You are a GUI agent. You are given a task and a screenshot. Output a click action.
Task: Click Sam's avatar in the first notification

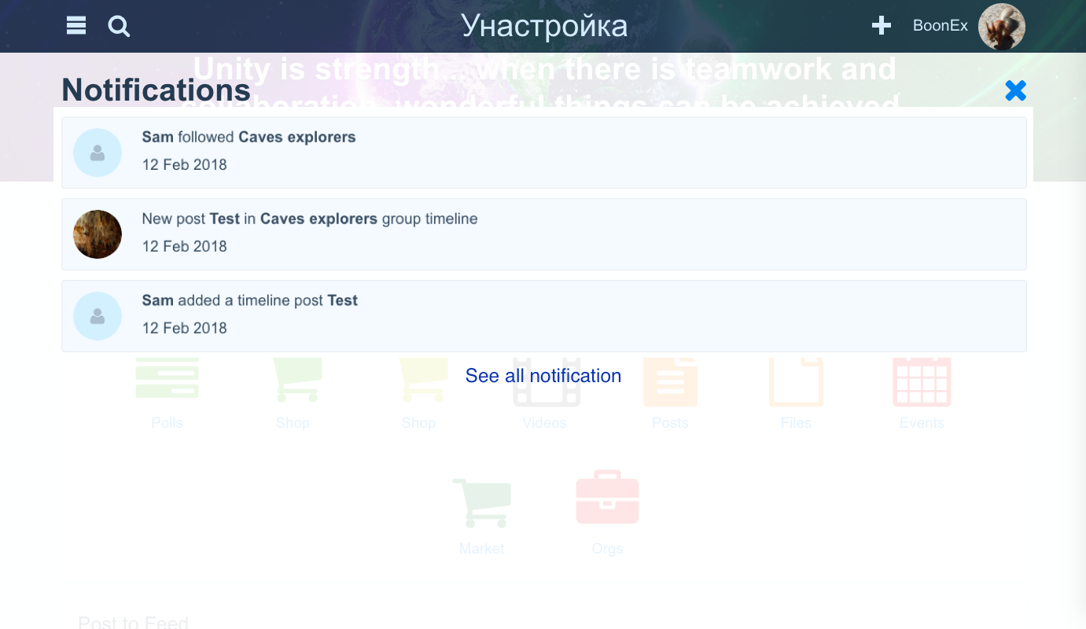tap(97, 153)
